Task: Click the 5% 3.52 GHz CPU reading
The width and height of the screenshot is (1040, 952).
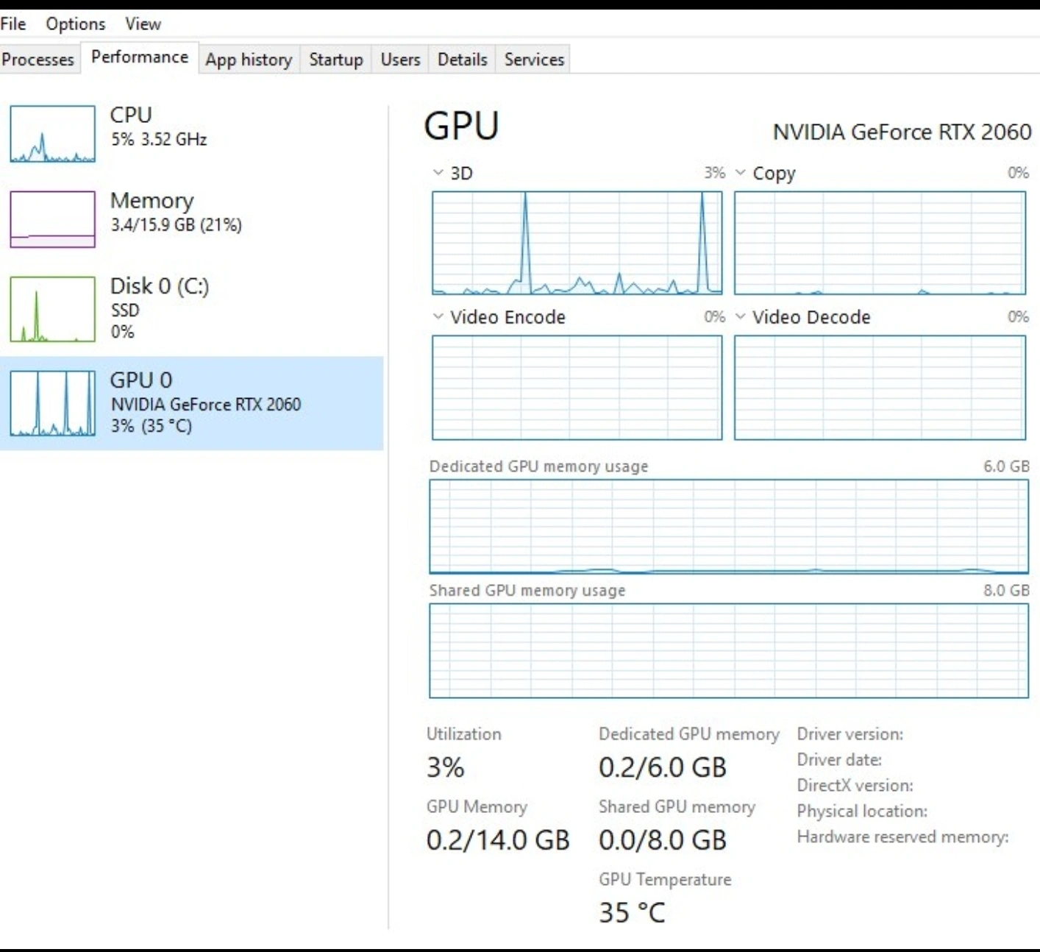Action: (159, 139)
